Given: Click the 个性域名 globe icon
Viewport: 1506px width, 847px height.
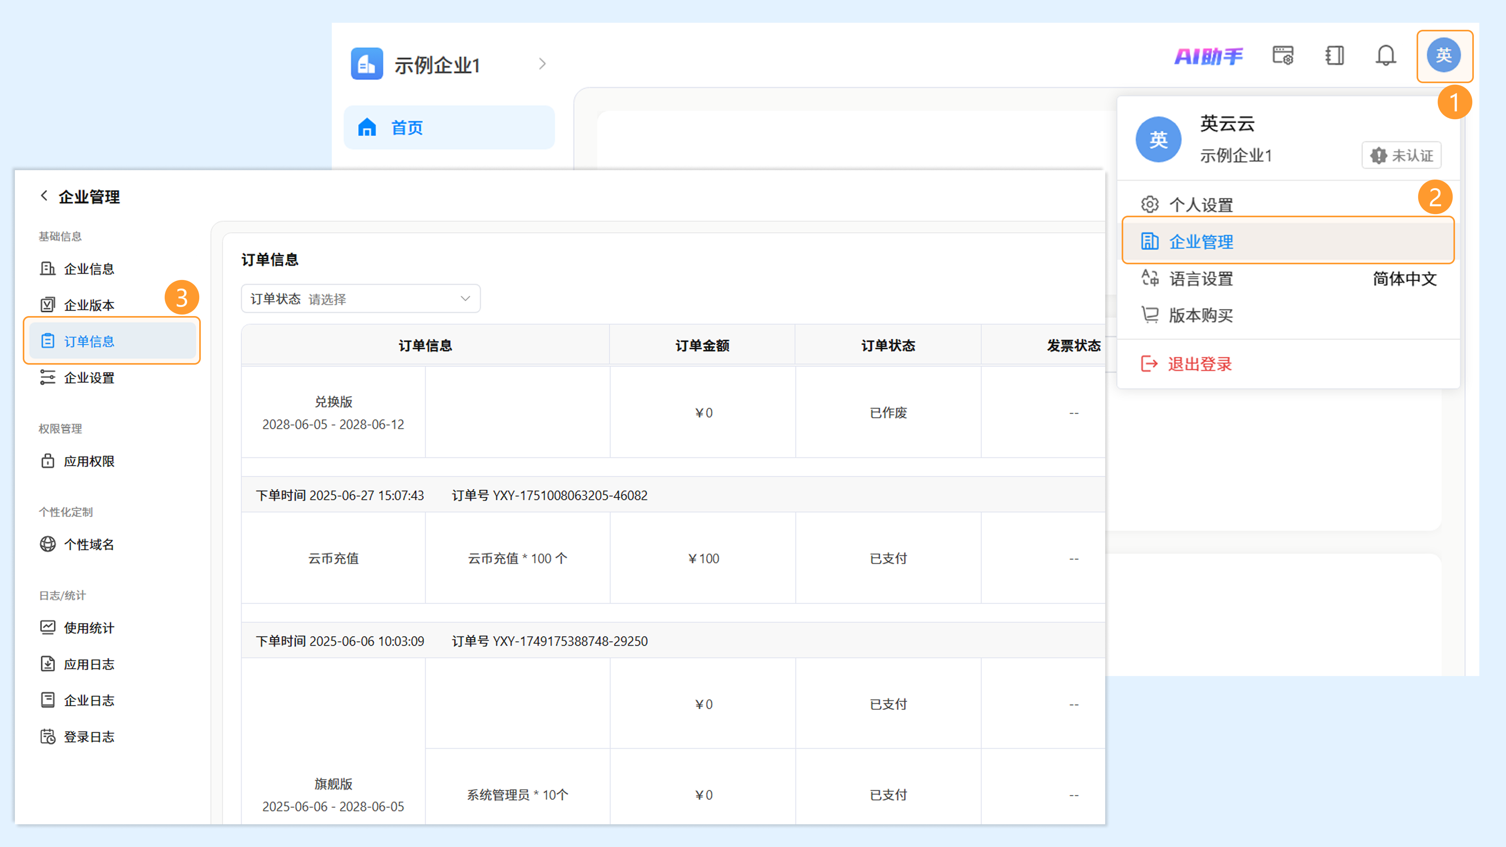Looking at the screenshot, I should click(x=47, y=544).
